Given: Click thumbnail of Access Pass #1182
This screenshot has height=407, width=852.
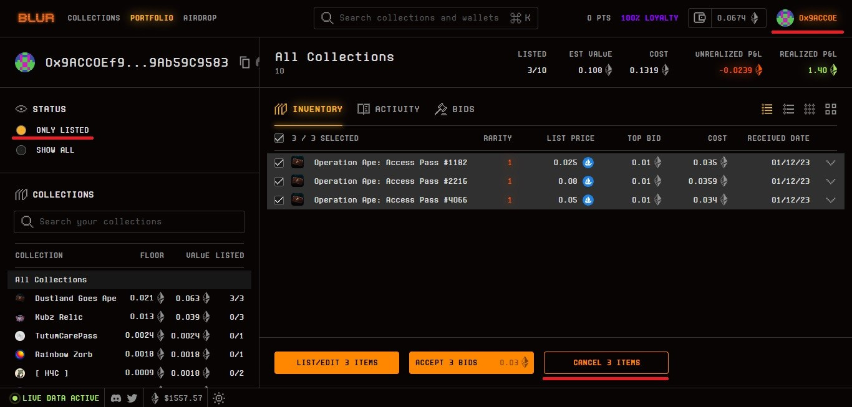Looking at the screenshot, I should pyautogui.click(x=298, y=163).
